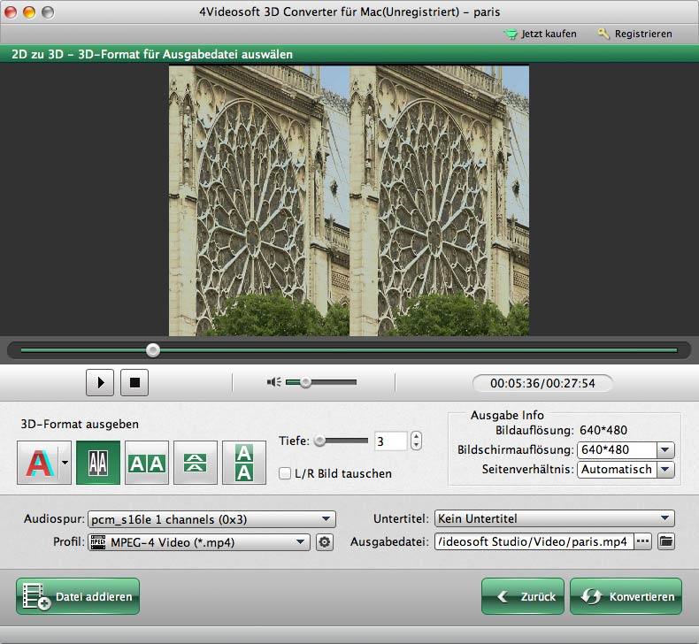Screen dimensions: 699x644
Task: Select top-and-bottom full 3D format
Action: [244, 463]
